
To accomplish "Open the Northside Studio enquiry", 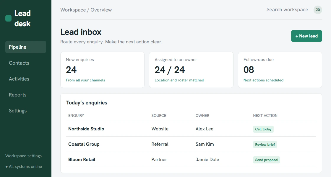I will 86,129.
